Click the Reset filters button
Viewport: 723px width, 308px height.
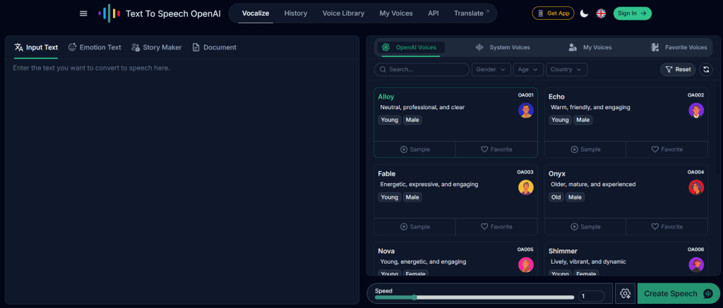point(678,70)
